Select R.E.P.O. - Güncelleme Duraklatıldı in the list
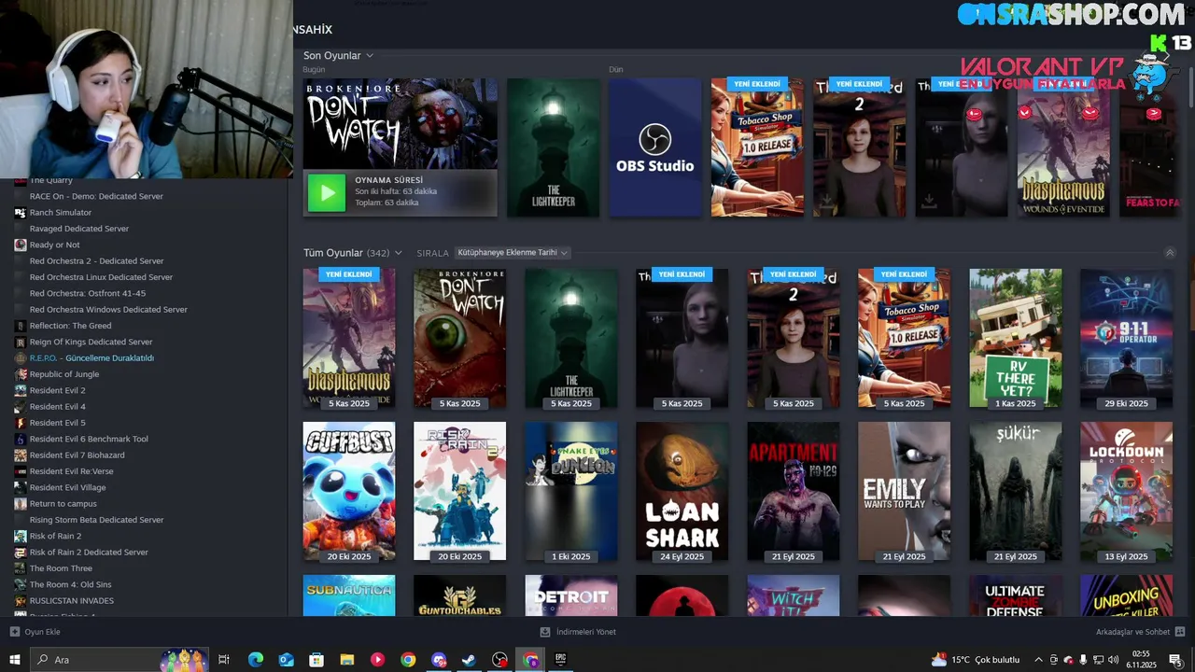Screen dimensions: 1195x672 (x=91, y=358)
